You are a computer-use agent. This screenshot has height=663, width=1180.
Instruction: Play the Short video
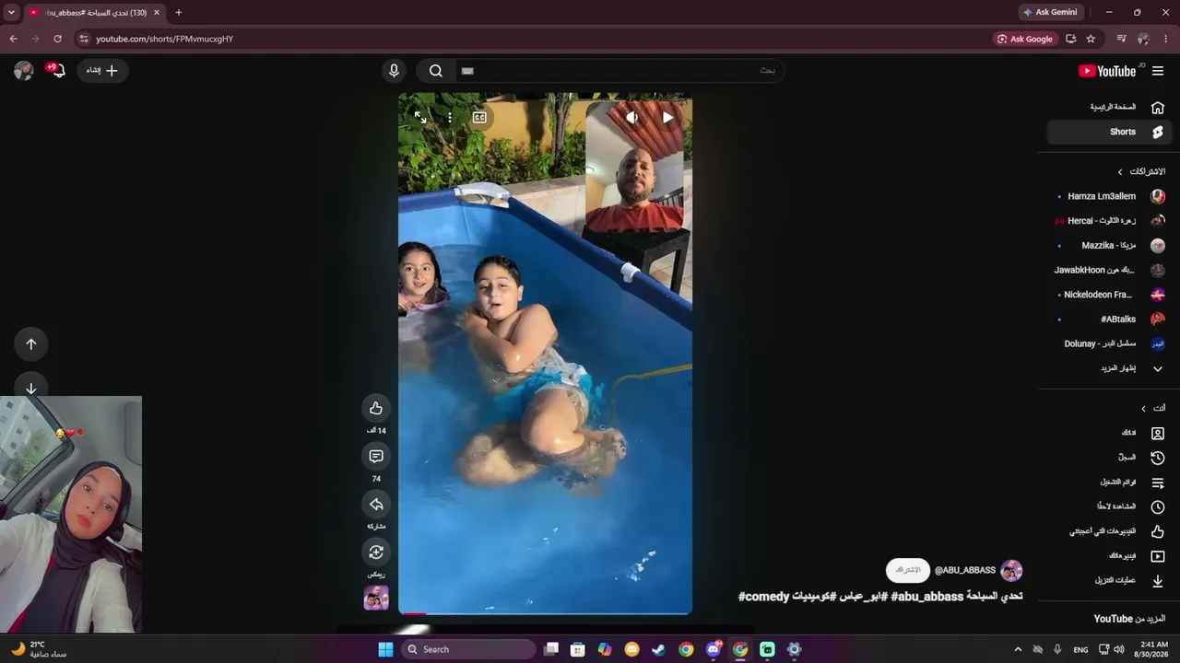point(667,117)
